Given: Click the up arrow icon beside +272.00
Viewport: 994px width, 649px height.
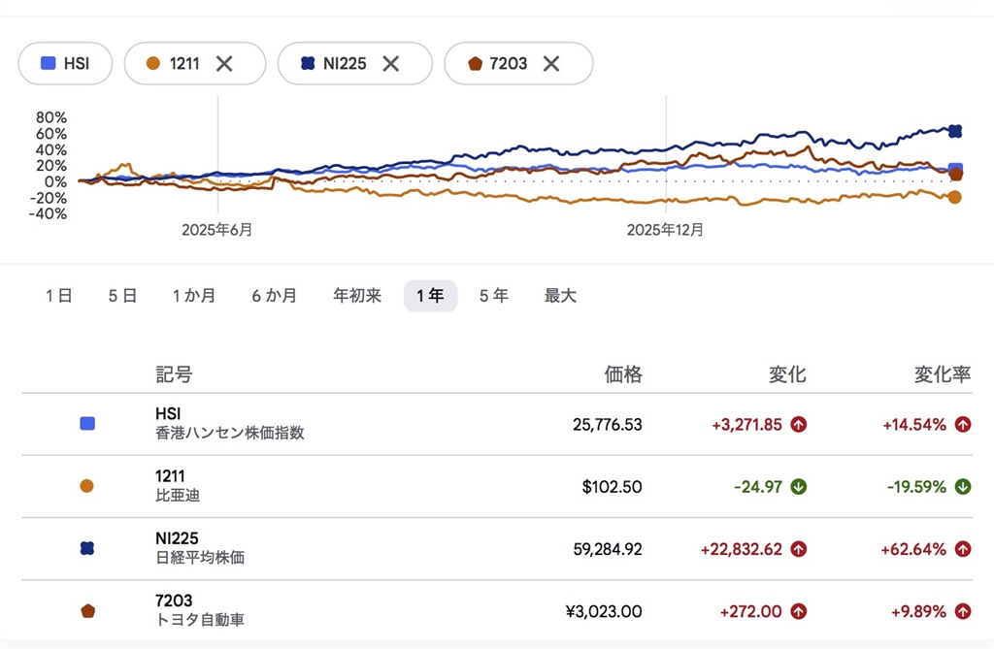Looking at the screenshot, I should point(799,611).
